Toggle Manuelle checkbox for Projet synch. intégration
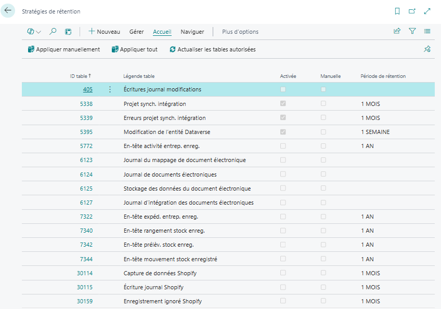Viewport: 441px width, 309px height. click(323, 103)
